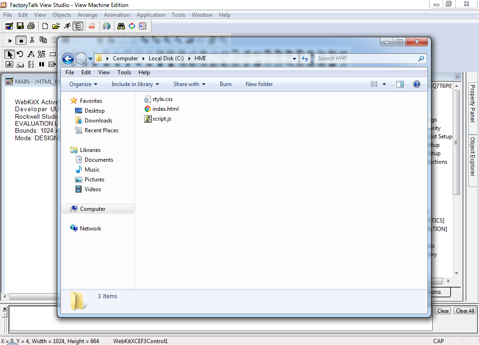
Task: Open the Organize dropdown menu
Action: tap(83, 84)
